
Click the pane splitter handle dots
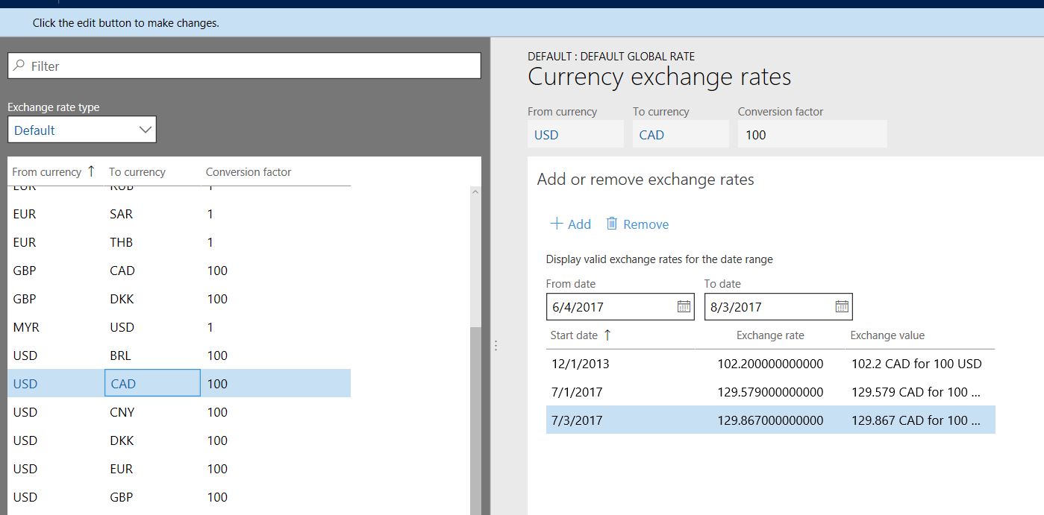click(496, 346)
